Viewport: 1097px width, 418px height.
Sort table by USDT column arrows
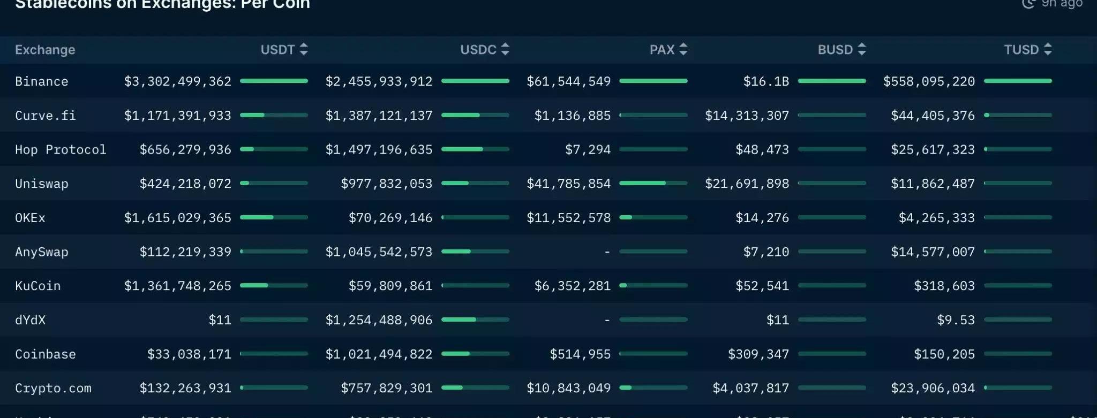click(304, 50)
